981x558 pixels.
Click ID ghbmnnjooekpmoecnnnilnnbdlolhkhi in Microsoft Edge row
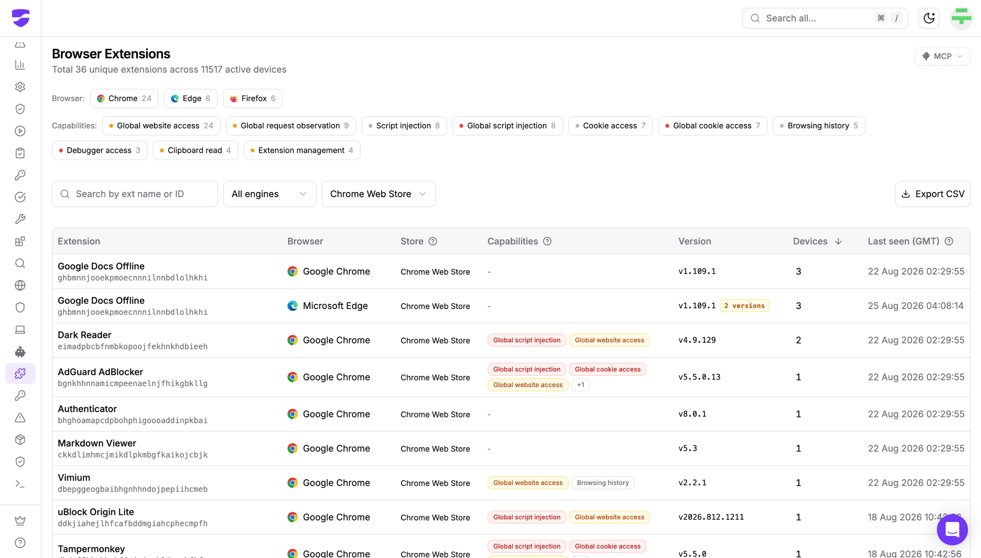(133, 313)
